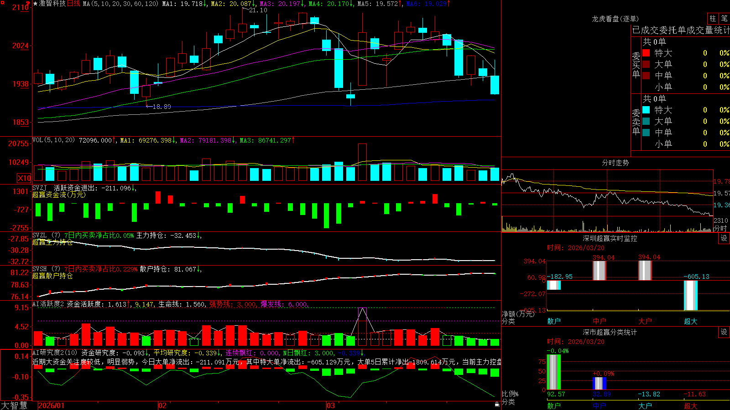Select the 柱 bar view button
The height and width of the screenshot is (410, 730).
click(x=713, y=19)
